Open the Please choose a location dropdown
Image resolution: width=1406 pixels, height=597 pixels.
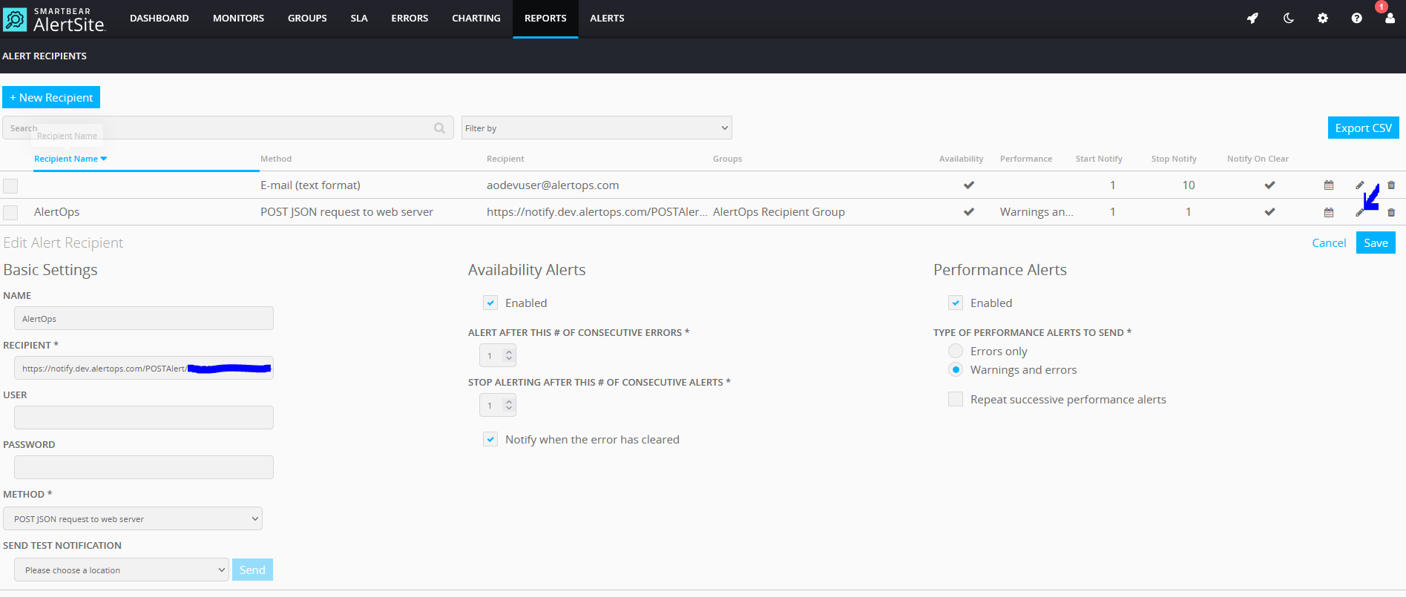pos(122,570)
